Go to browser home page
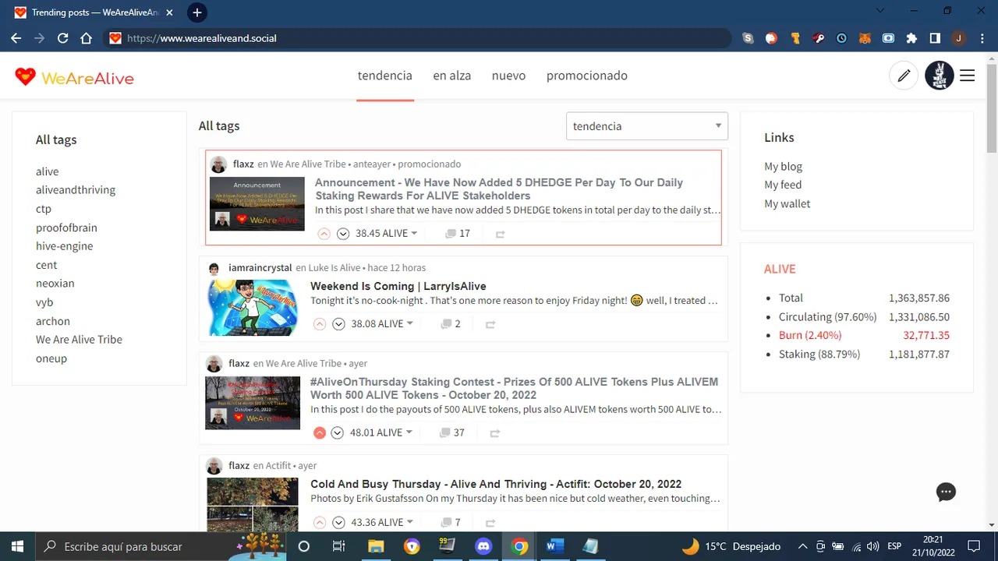998x561 pixels. (87, 38)
